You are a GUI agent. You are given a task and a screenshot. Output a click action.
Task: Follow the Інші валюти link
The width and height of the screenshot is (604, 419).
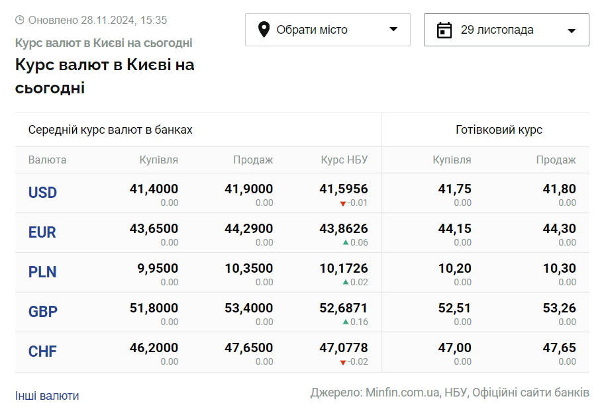click(47, 396)
